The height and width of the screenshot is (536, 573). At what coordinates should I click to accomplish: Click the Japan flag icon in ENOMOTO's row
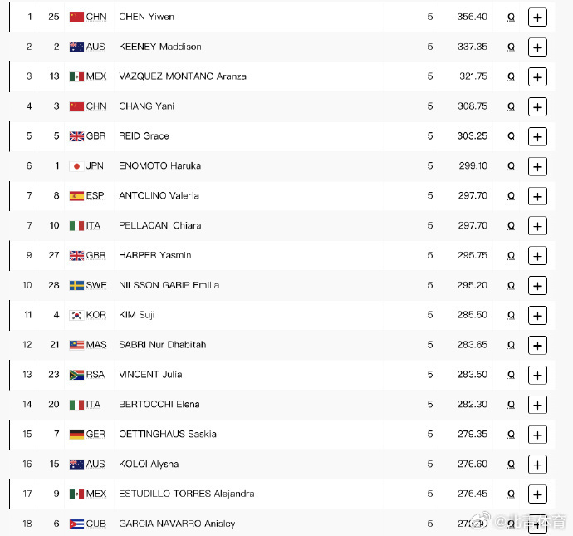click(76, 166)
